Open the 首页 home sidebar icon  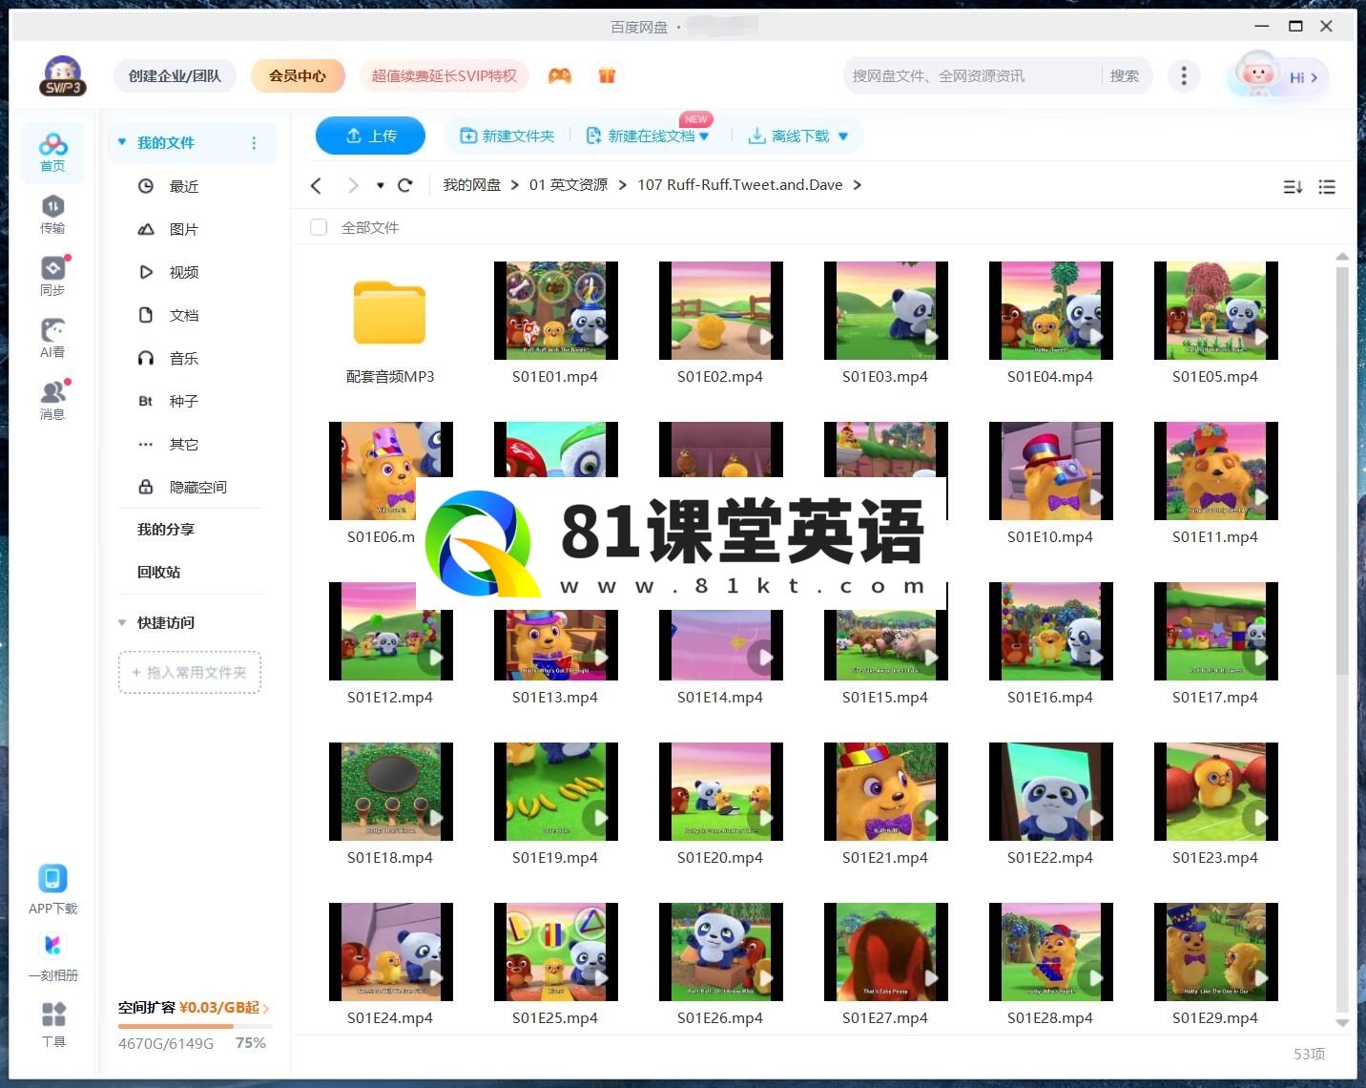tap(52, 153)
